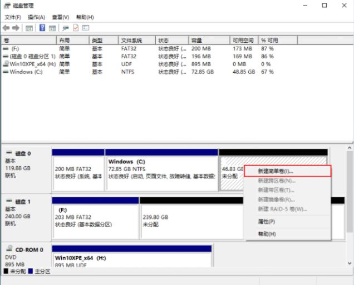Image resolution: width=354 pixels, height=285 pixels.
Task: Sort by the 状态 column header
Action: (172, 41)
